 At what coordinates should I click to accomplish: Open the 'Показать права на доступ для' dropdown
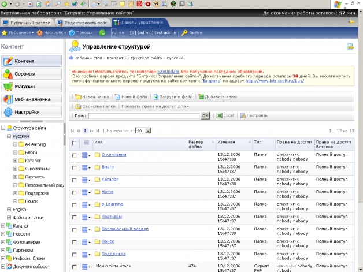pyautogui.click(x=155, y=106)
